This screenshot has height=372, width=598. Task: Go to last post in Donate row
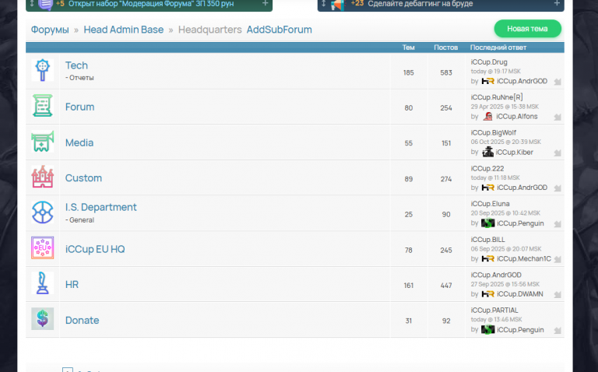[x=558, y=330]
